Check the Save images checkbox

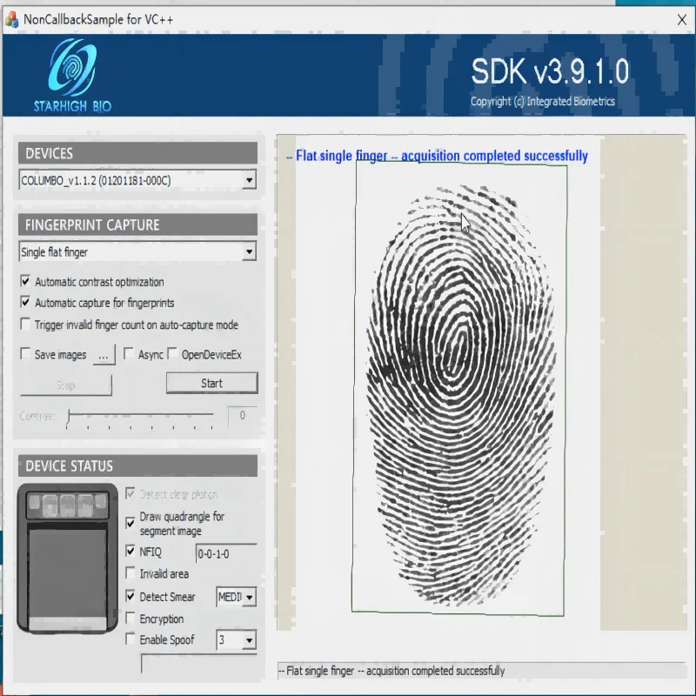click(x=25, y=354)
